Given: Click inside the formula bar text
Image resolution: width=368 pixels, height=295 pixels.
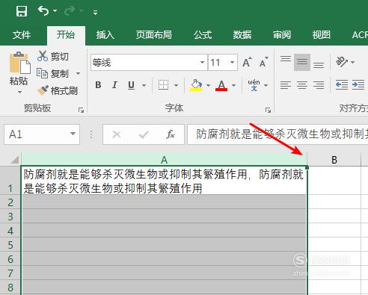Looking at the screenshot, I should [x=277, y=134].
